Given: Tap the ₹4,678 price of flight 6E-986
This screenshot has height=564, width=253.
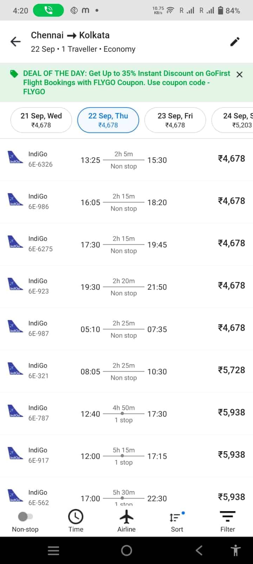Looking at the screenshot, I should tap(231, 201).
